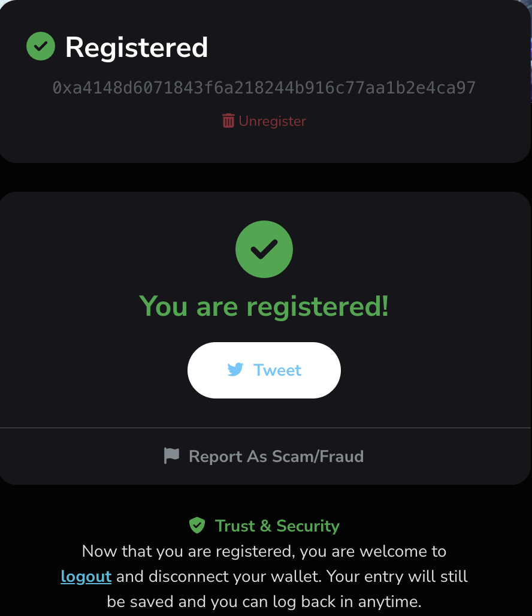Click the Trust & Security shield icon
Screen dimensions: 532x616
click(x=197, y=526)
